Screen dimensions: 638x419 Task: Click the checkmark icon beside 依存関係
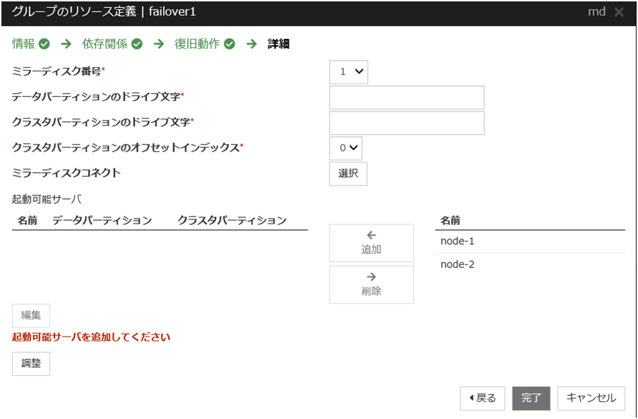tap(137, 44)
